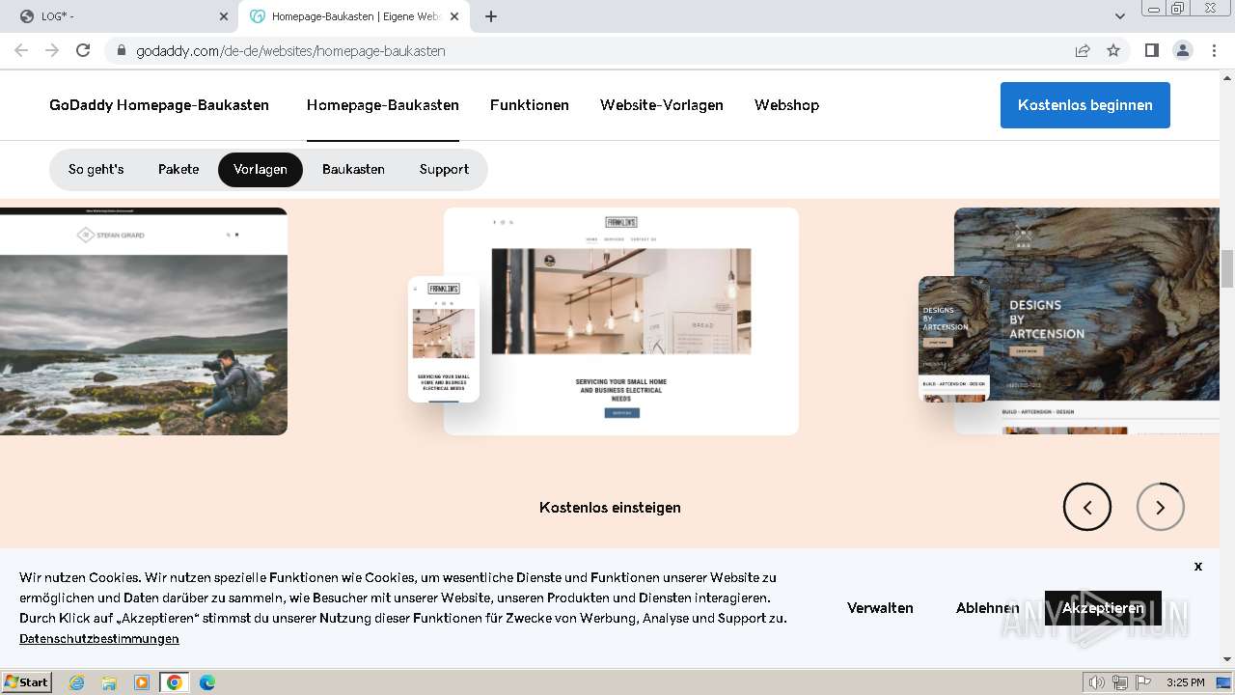This screenshot has width=1235, height=695.
Task: Open the Webshop menu item
Action: [x=786, y=105]
